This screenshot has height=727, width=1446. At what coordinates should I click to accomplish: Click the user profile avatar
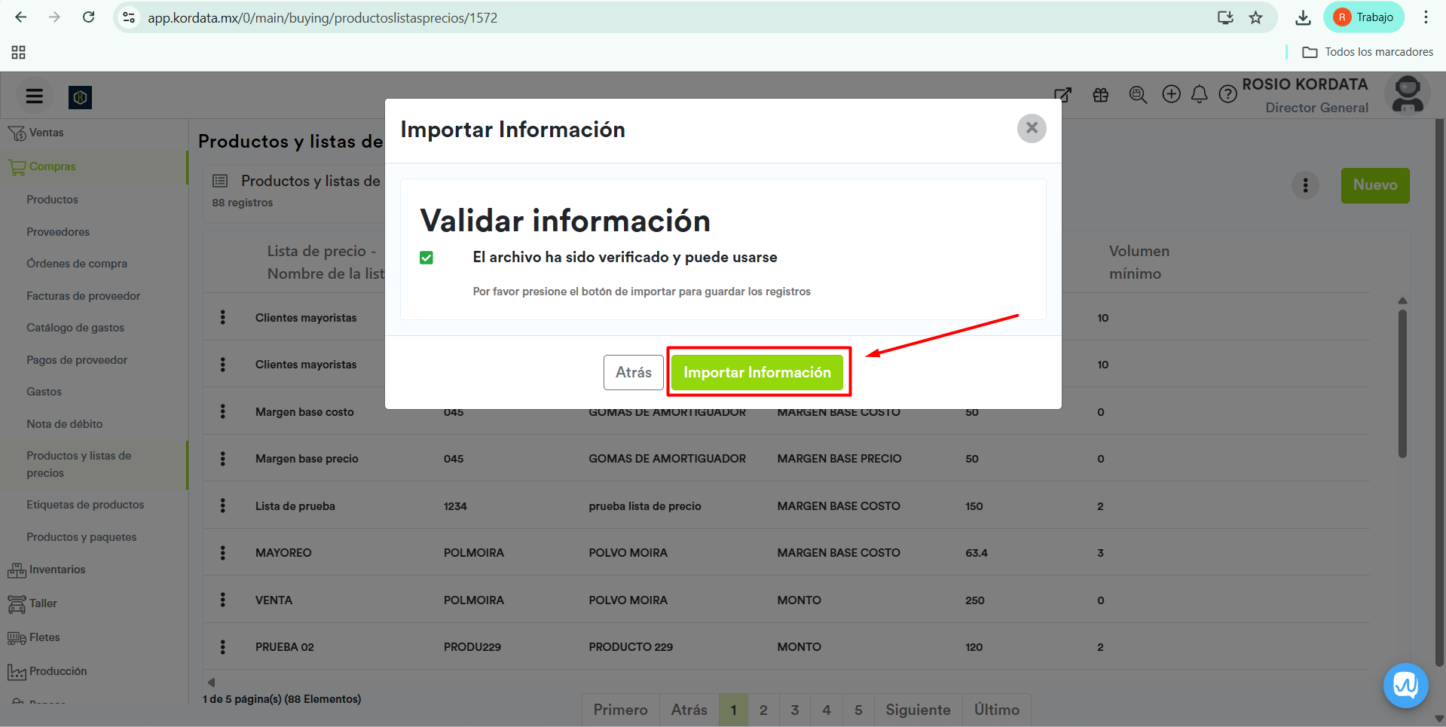pyautogui.click(x=1407, y=95)
